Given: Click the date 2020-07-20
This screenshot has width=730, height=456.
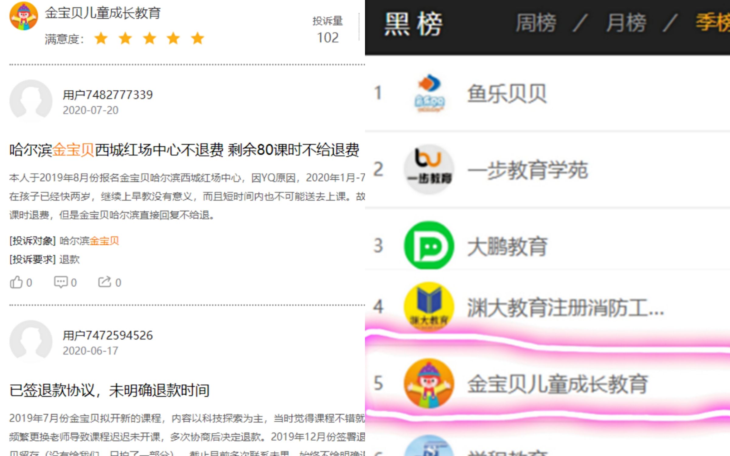Looking at the screenshot, I should (90, 110).
